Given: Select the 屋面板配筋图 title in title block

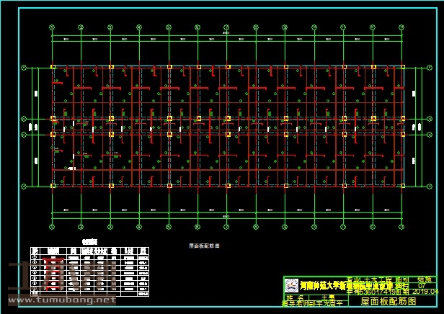Looking at the screenshot, I should click(388, 302).
